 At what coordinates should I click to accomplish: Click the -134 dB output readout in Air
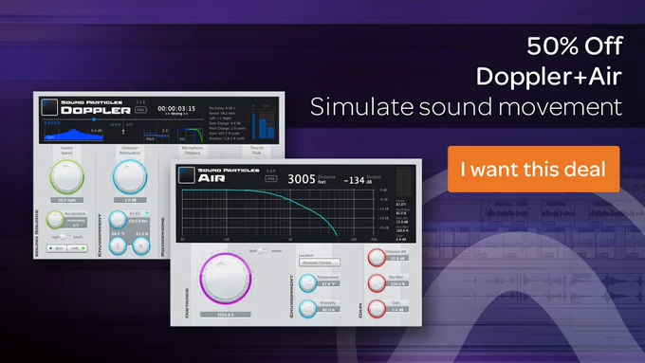362,180
